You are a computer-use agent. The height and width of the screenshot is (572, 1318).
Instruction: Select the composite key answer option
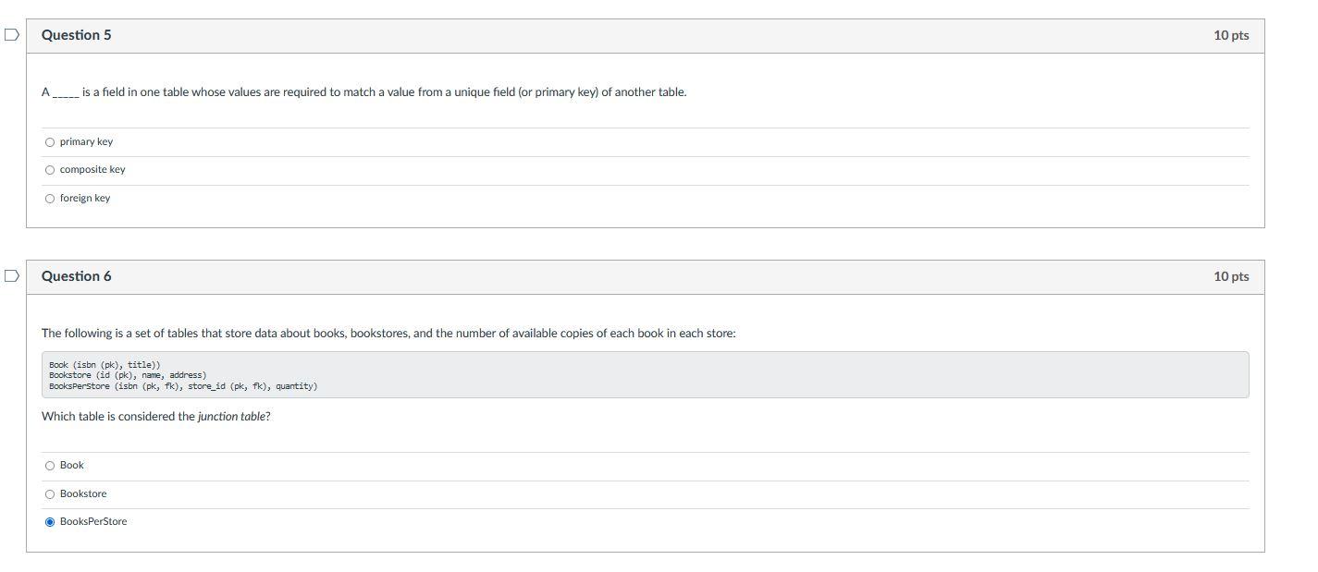click(x=49, y=169)
